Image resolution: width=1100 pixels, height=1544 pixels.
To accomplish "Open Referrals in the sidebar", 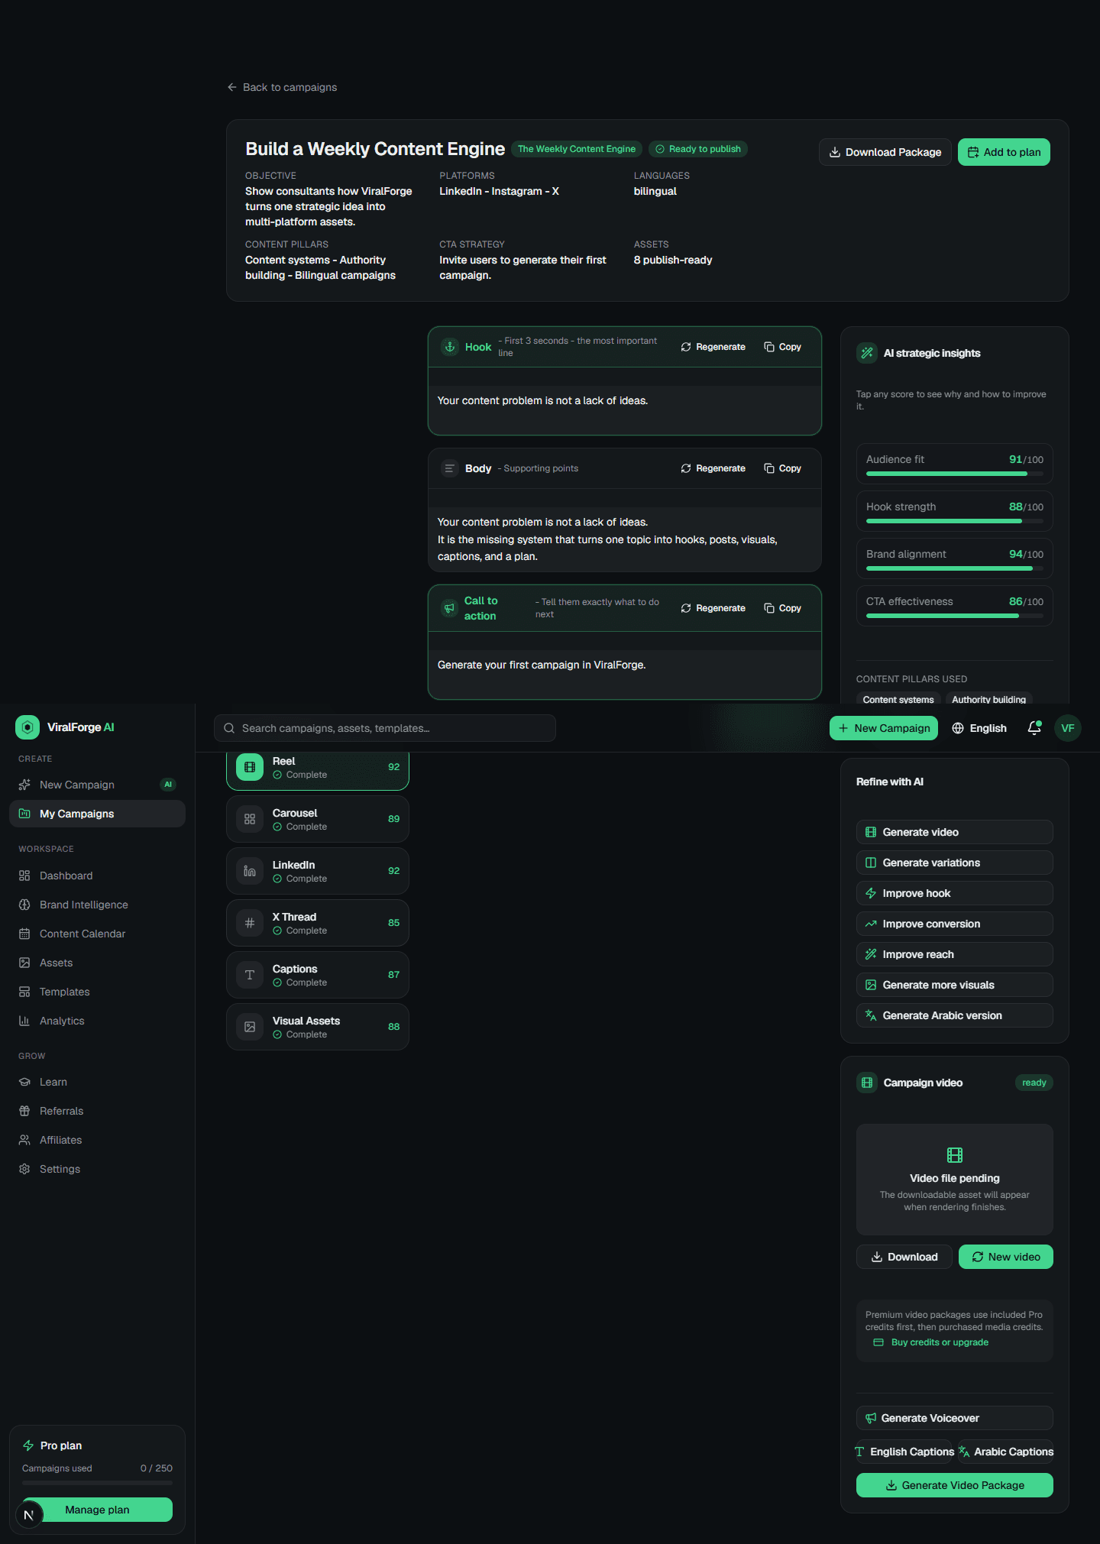I will 97,1111.
